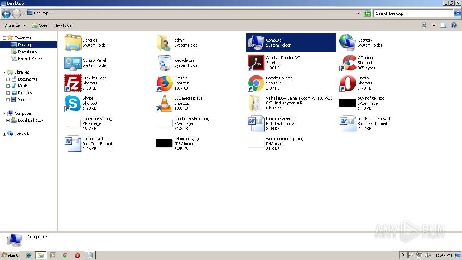462x260 pixels.
Task: Select the Libraries system folder icon
Action: 73,43
